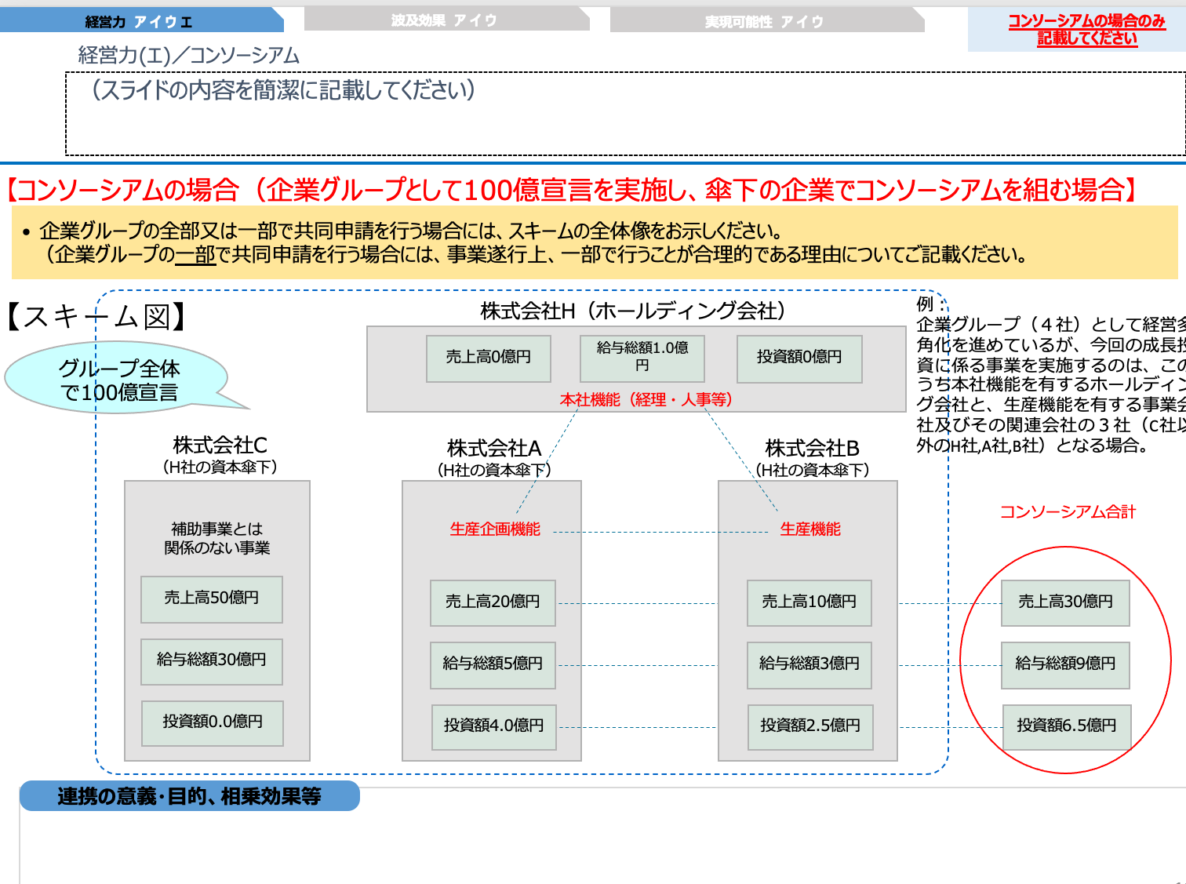The image size is (1186, 884).
Task: Click the 給与総額3億円 box of 株式会社B
Action: coord(809,664)
